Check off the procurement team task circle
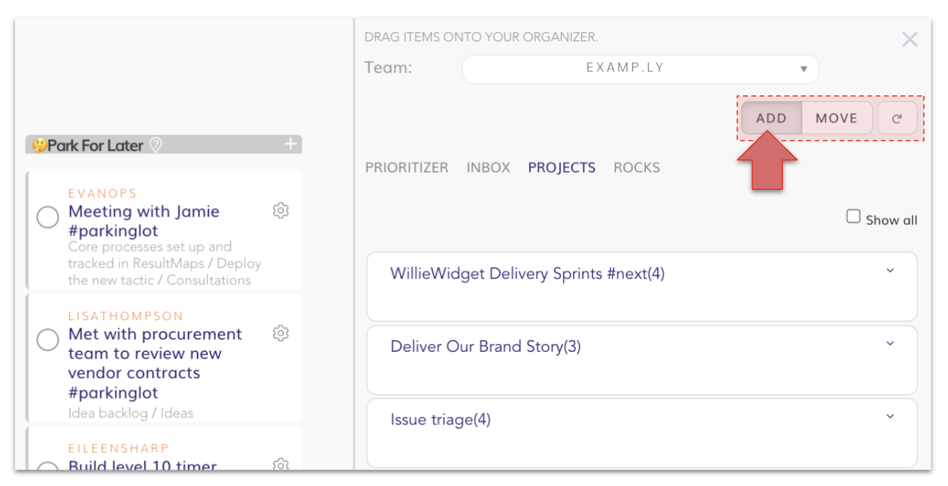Image resolution: width=948 pixels, height=486 pixels. (47, 340)
